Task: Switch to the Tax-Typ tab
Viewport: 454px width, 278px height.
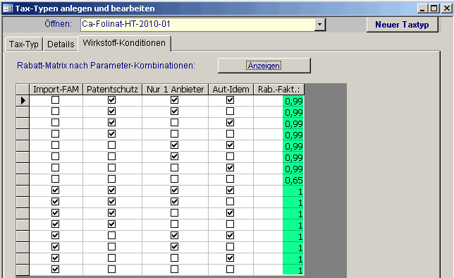Action: click(24, 44)
